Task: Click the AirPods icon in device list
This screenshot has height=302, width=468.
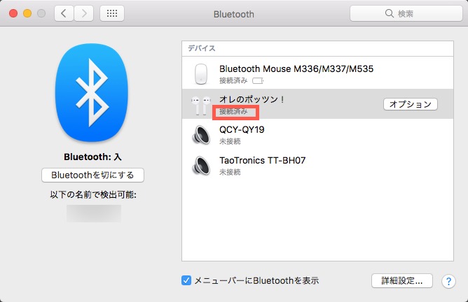Action: [x=201, y=105]
